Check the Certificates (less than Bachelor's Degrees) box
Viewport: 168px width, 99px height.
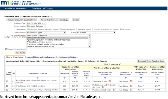point(28,29)
